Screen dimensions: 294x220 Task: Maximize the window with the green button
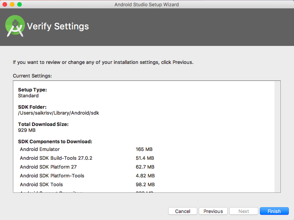[20, 4]
